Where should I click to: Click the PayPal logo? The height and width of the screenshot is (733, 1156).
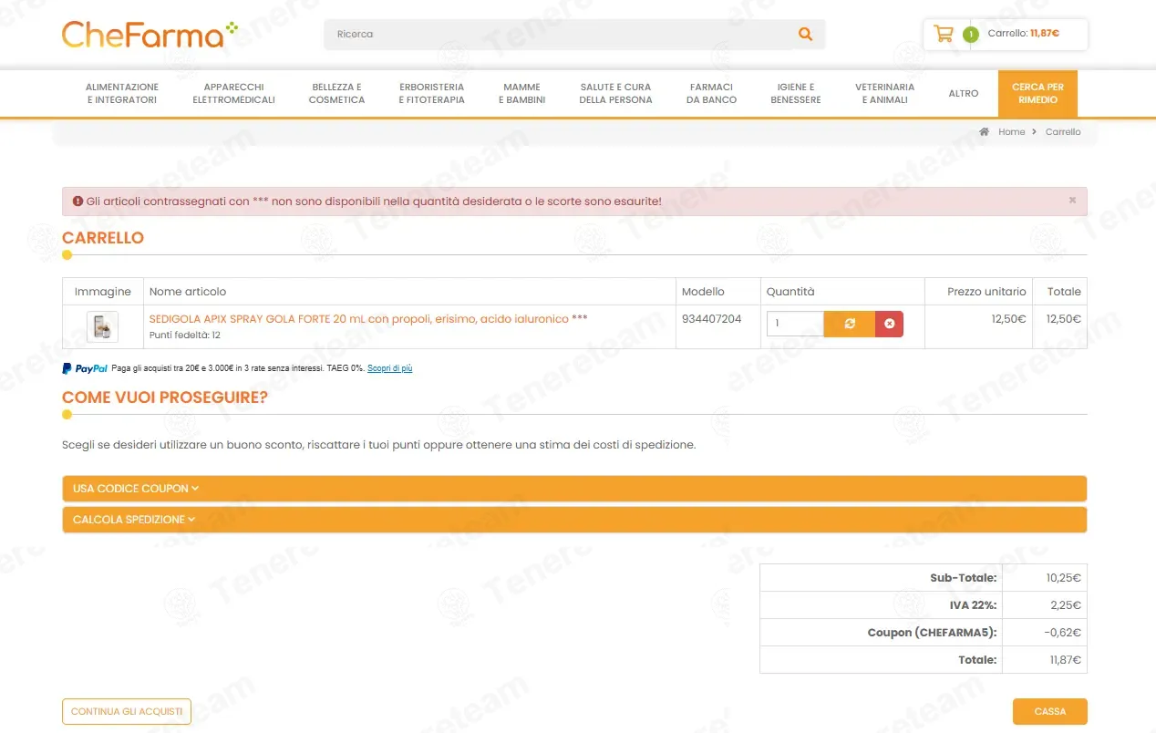coord(85,368)
